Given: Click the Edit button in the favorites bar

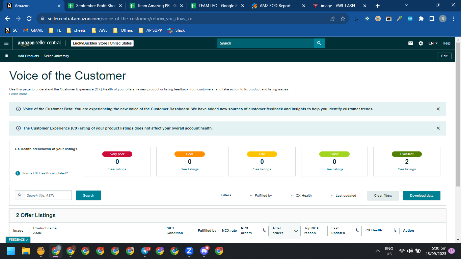Looking at the screenshot, I should point(444,56).
